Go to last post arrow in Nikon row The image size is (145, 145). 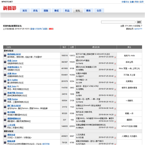(x=115, y=76)
